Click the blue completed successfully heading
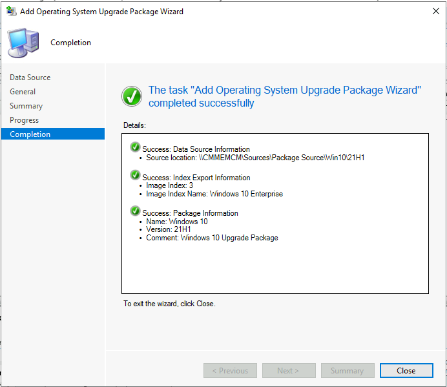The image size is (447, 387). point(284,96)
